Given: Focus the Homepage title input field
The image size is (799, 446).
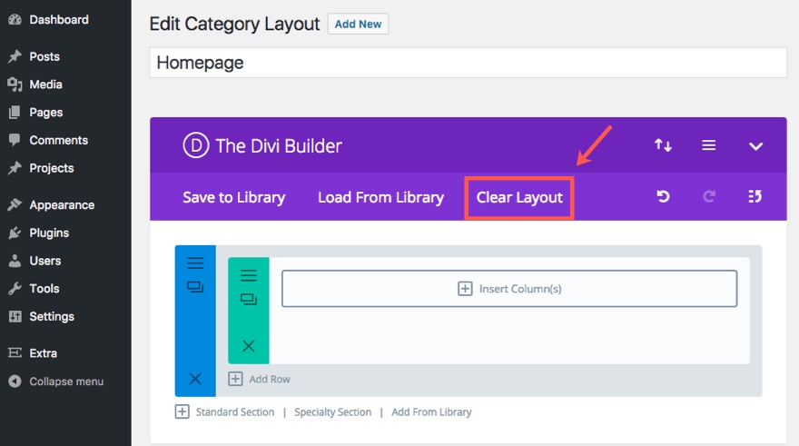Looking at the screenshot, I should (x=468, y=63).
